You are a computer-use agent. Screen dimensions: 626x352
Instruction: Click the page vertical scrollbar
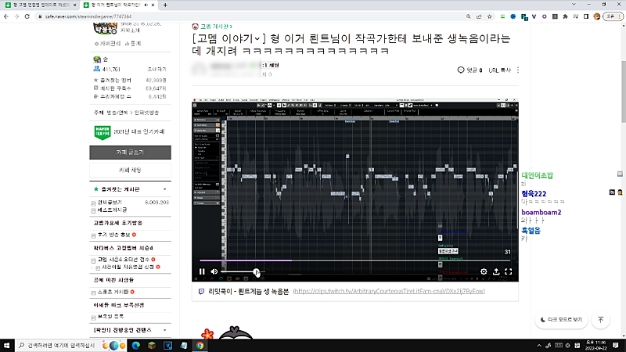pos(623,92)
